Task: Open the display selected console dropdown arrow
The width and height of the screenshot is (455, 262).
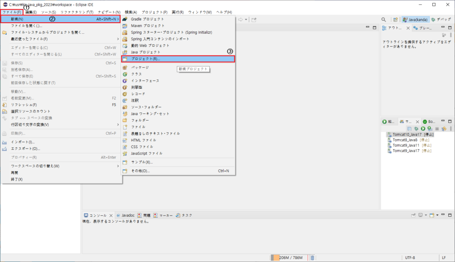Action: [x=426, y=215]
